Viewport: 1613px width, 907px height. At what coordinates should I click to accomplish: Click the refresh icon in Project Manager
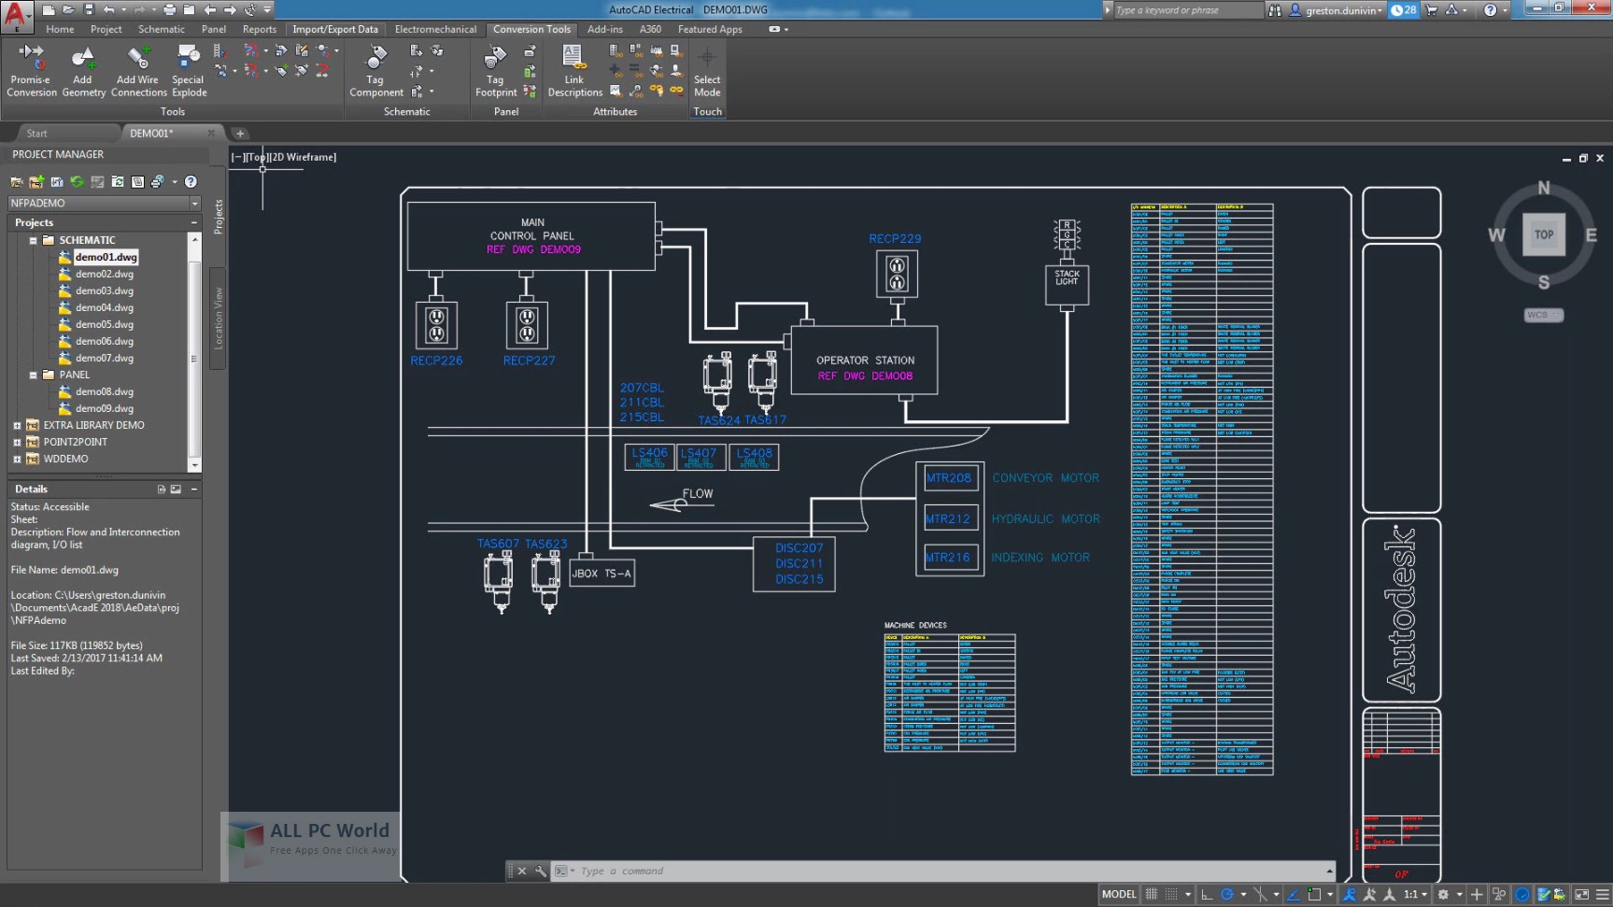pos(77,181)
